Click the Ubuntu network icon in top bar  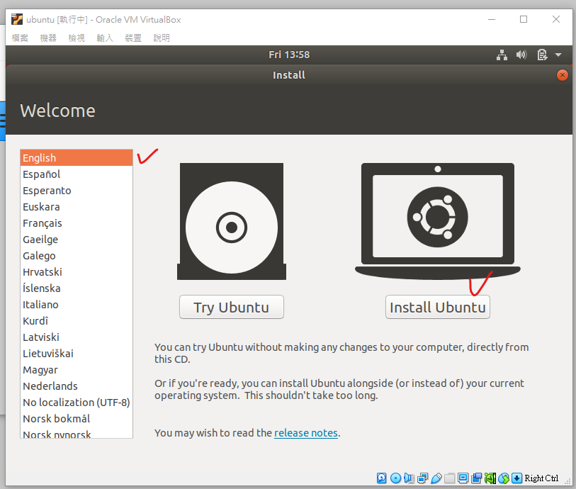click(502, 55)
